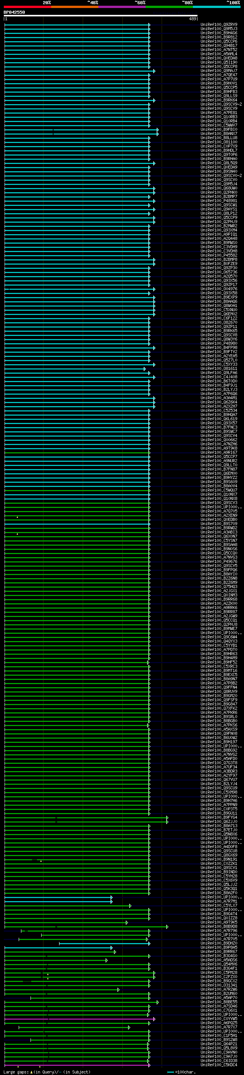244x1075 pixels.
Task: Select the UniRef100_B9RR67 label
Action: (x=219, y=952)
